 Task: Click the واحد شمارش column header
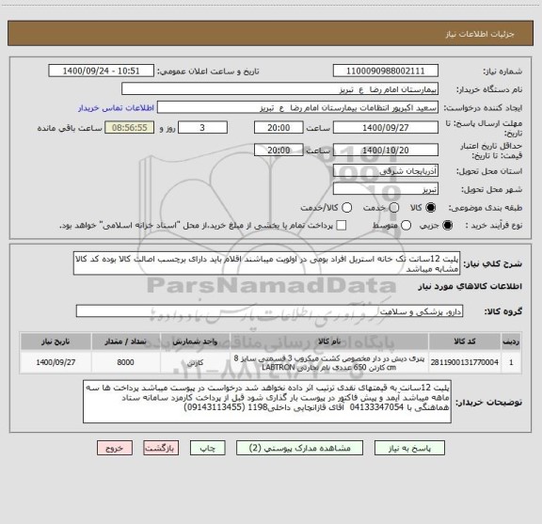(195, 341)
